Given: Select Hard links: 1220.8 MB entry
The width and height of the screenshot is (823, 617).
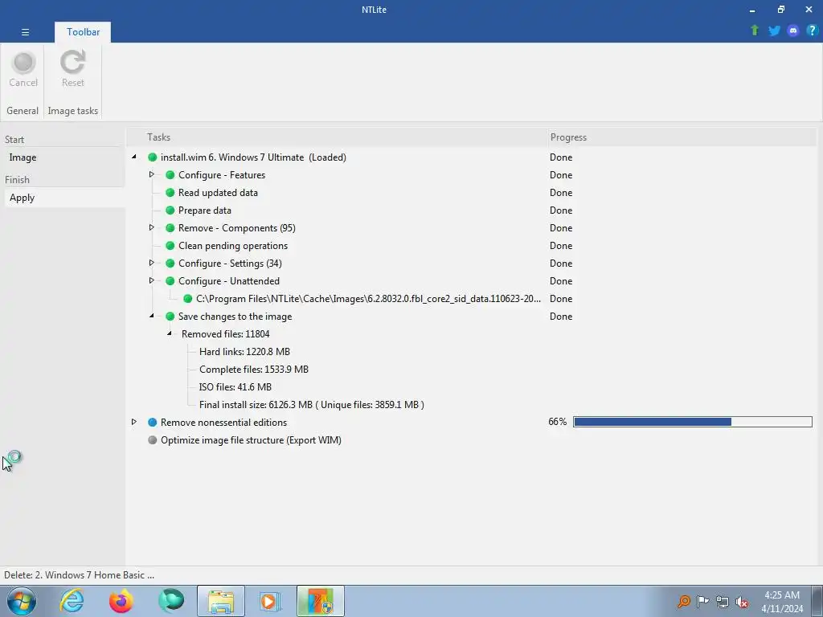Looking at the screenshot, I should [x=244, y=352].
